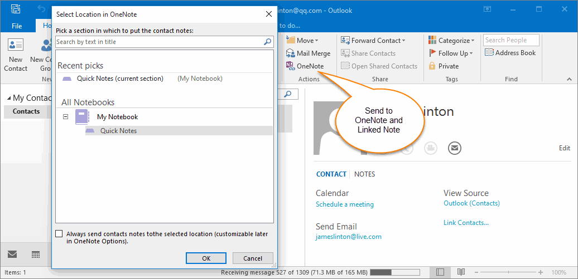This screenshot has height=279, width=578.
Task: Open the Address Book
Action: click(x=510, y=53)
